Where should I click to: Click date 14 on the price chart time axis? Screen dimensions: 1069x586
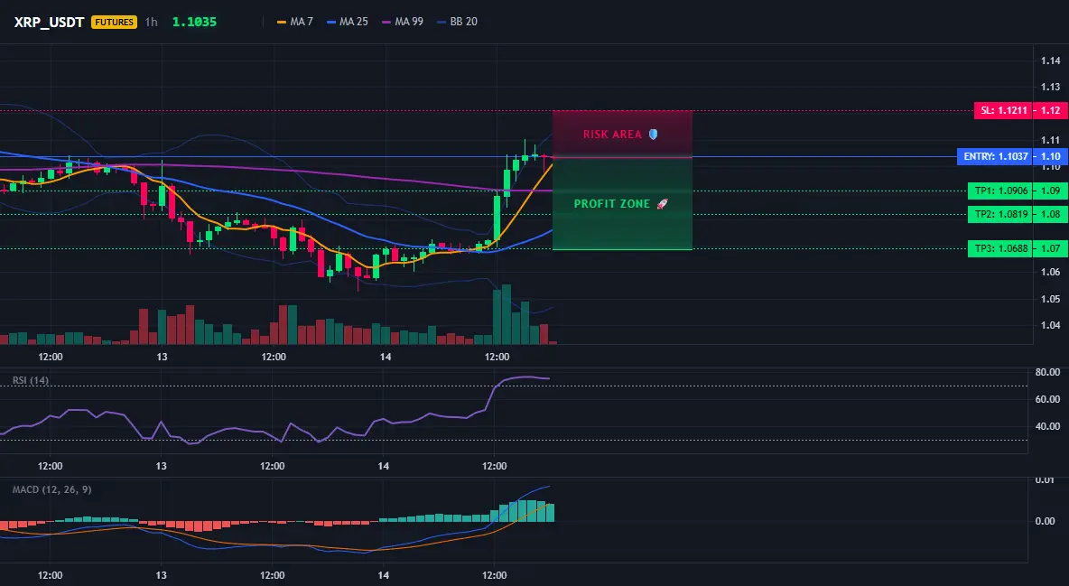coord(386,357)
